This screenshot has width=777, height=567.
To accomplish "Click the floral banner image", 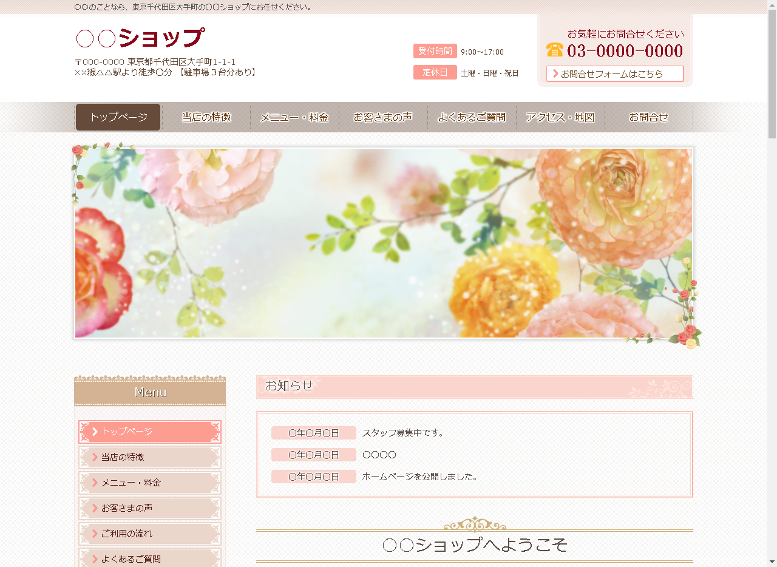I will click(x=384, y=243).
